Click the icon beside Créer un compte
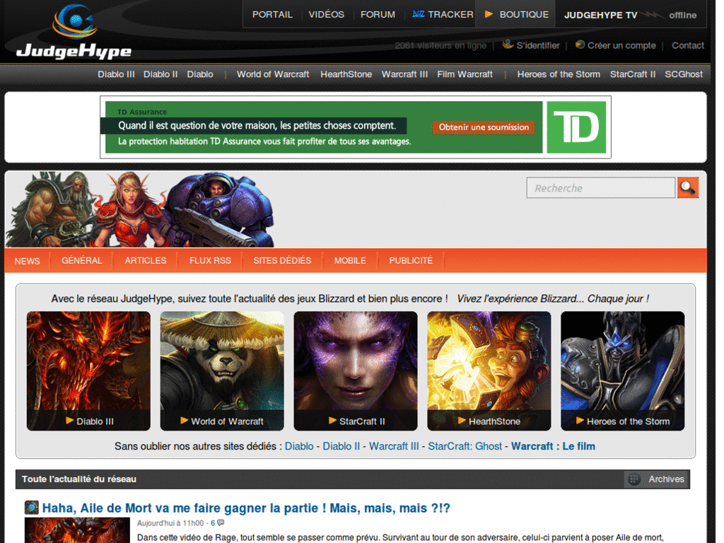Image resolution: width=724 pixels, height=543 pixels. pos(580,45)
